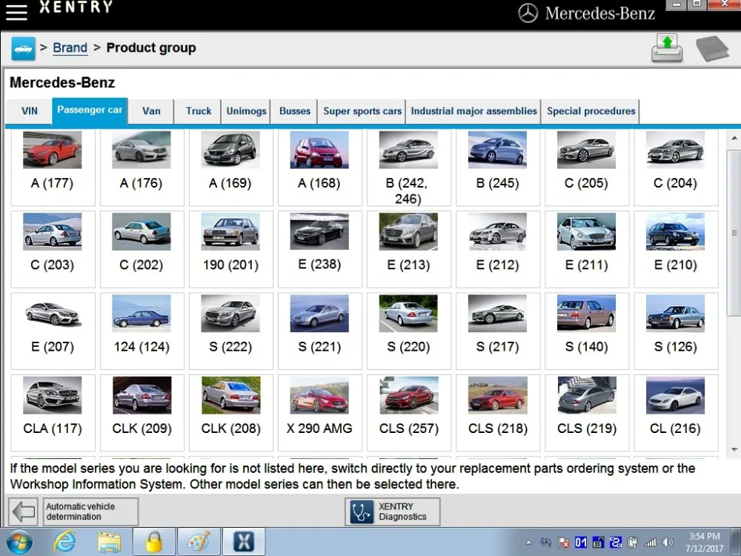Choose the A (169) car tile
The height and width of the screenshot is (556, 741).
pyautogui.click(x=230, y=168)
